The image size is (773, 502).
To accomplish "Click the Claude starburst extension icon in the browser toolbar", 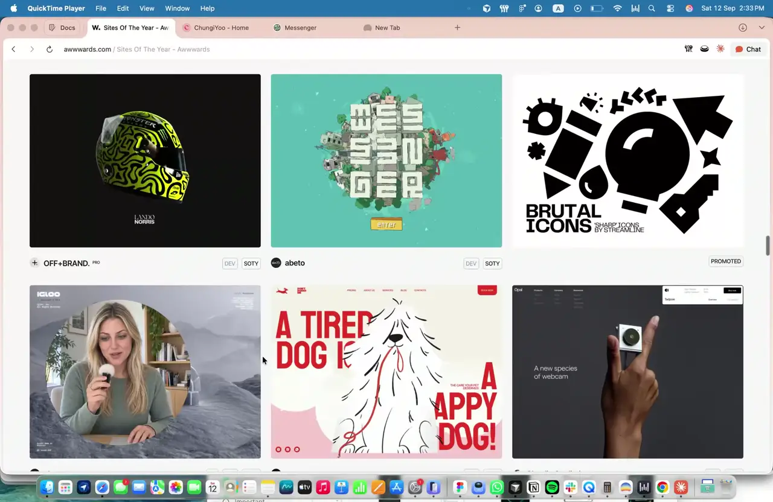I will point(720,49).
